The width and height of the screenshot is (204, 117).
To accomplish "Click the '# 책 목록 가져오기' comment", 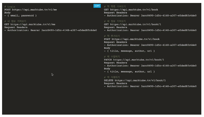I will [x=115, y=7].
